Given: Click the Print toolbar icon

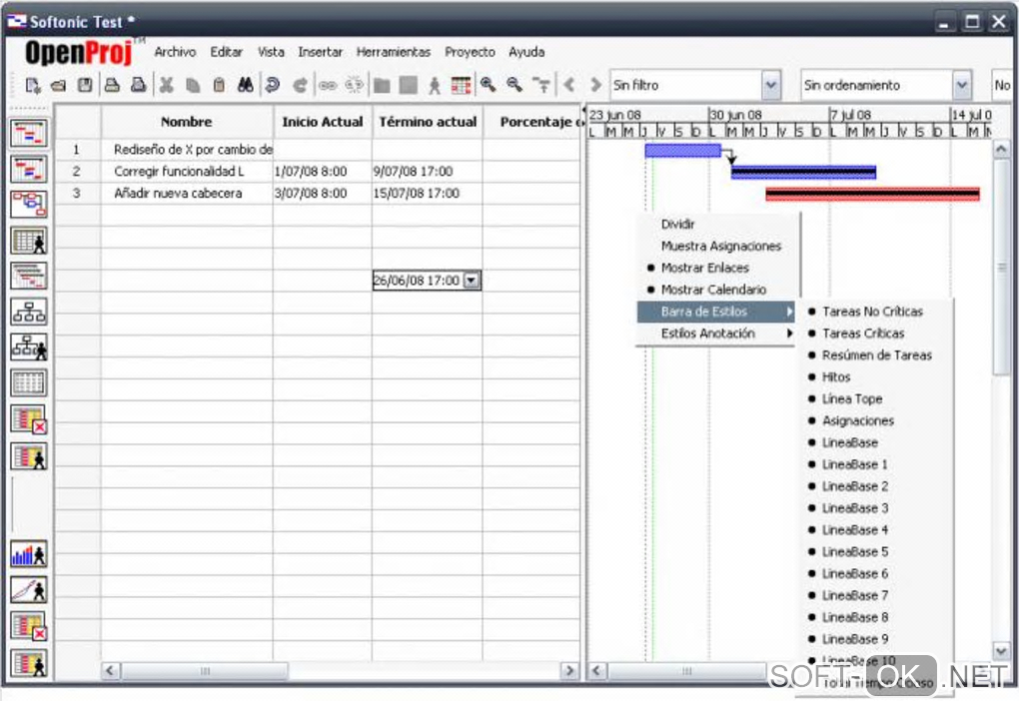Looking at the screenshot, I should [112, 85].
